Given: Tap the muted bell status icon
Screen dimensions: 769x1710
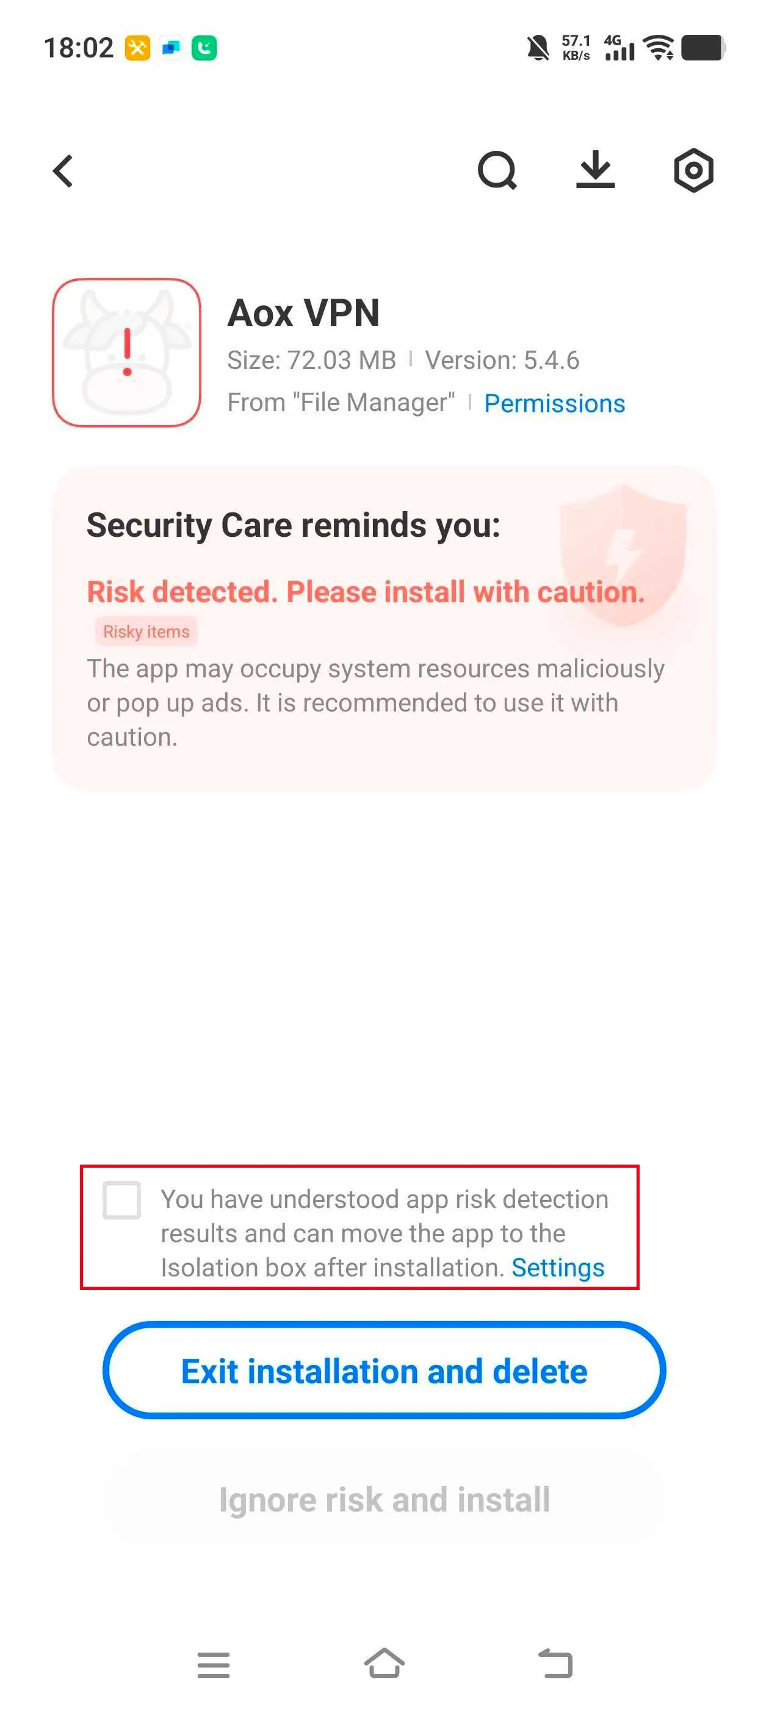Looking at the screenshot, I should point(538,48).
